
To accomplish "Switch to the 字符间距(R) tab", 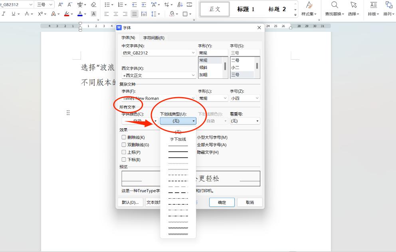I will [154, 38].
